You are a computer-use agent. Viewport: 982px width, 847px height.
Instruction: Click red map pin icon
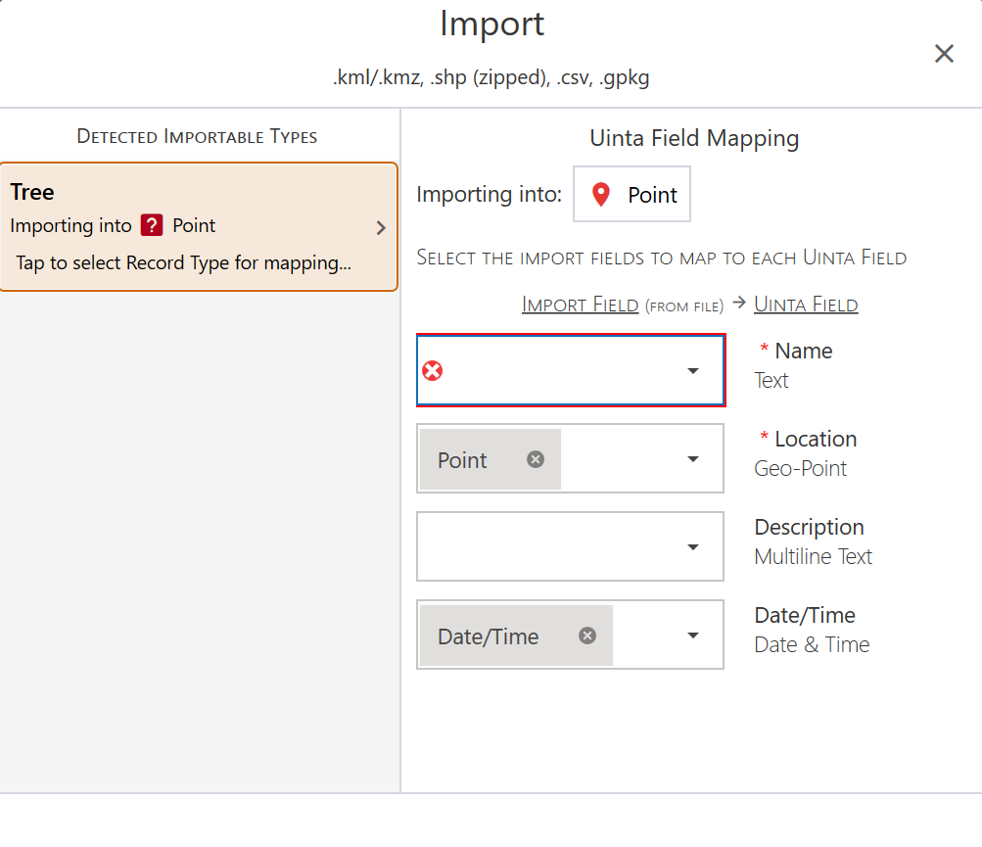pyautogui.click(x=600, y=194)
